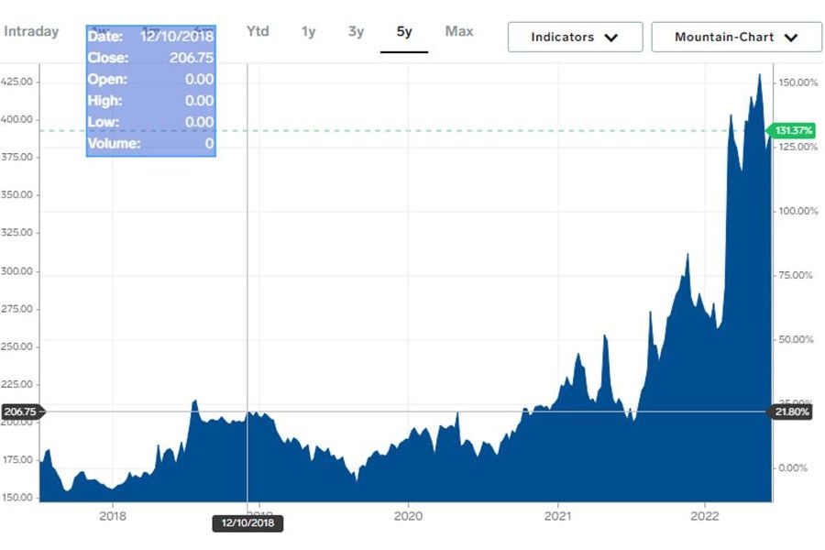
Task: Open the Indicators dropdown
Action: [x=575, y=38]
